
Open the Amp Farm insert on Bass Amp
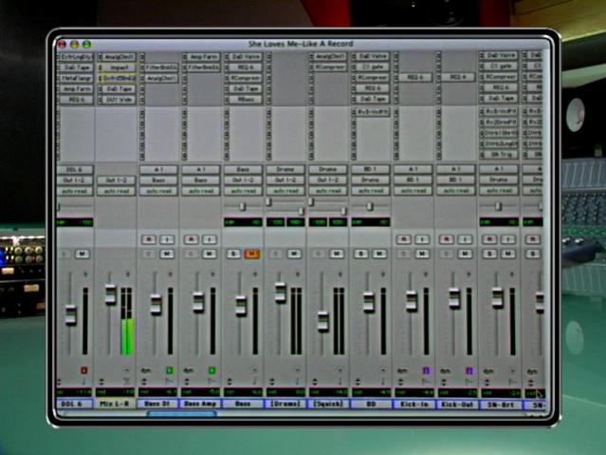[x=200, y=57]
